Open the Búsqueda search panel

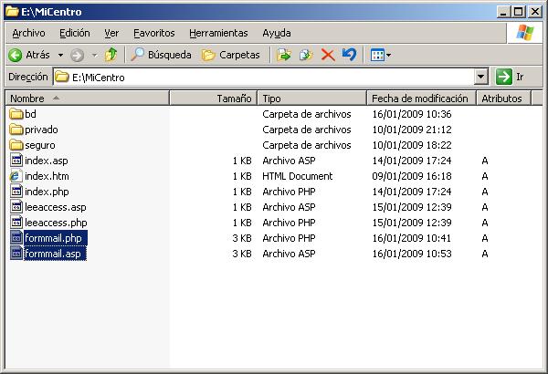click(161, 55)
